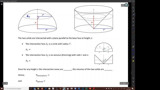Select the pen tool above the yellow highlighter
Image resolution: width=160 pixels, height=90 pixels.
click(x=133, y=57)
